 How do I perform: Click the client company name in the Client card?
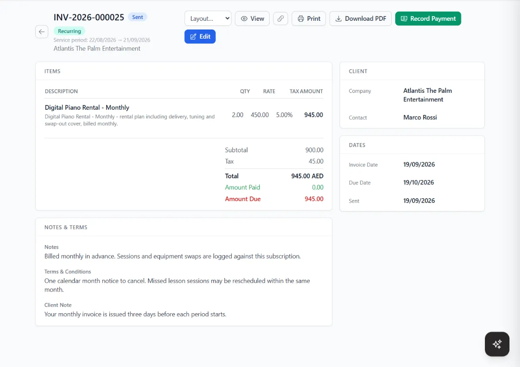428,95
